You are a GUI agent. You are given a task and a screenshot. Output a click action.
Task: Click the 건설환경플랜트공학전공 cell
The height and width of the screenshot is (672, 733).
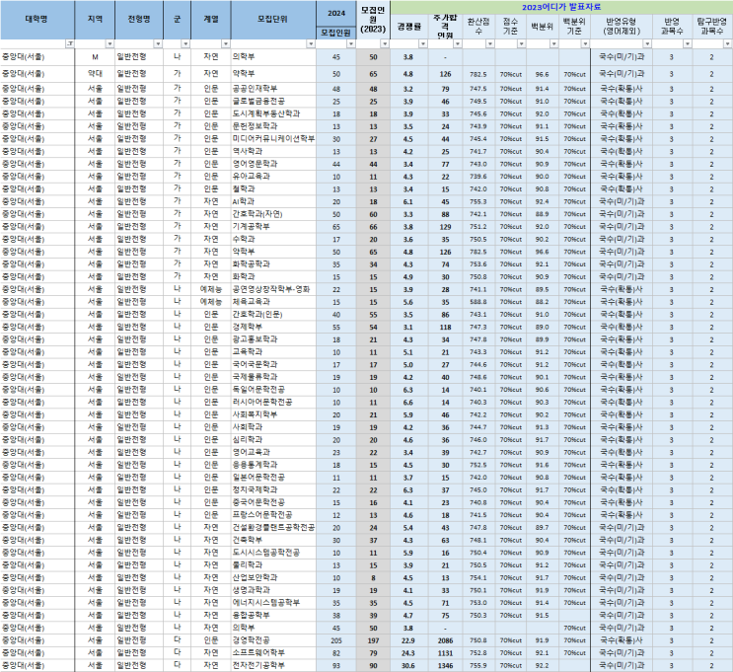click(x=273, y=528)
